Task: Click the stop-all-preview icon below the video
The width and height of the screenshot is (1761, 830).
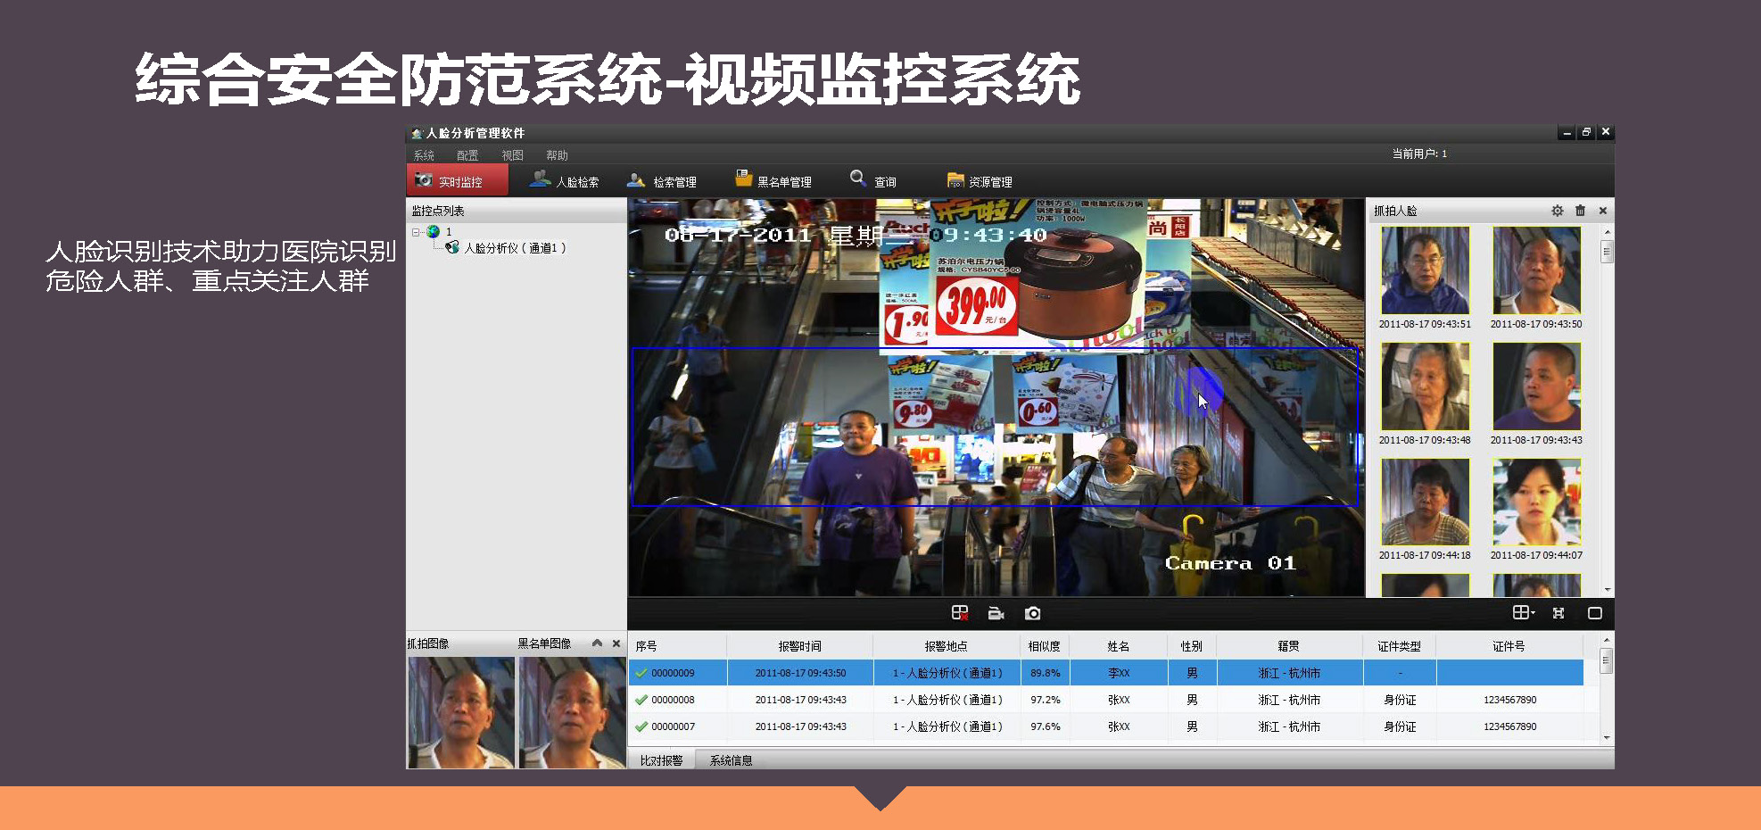Action: [x=960, y=613]
